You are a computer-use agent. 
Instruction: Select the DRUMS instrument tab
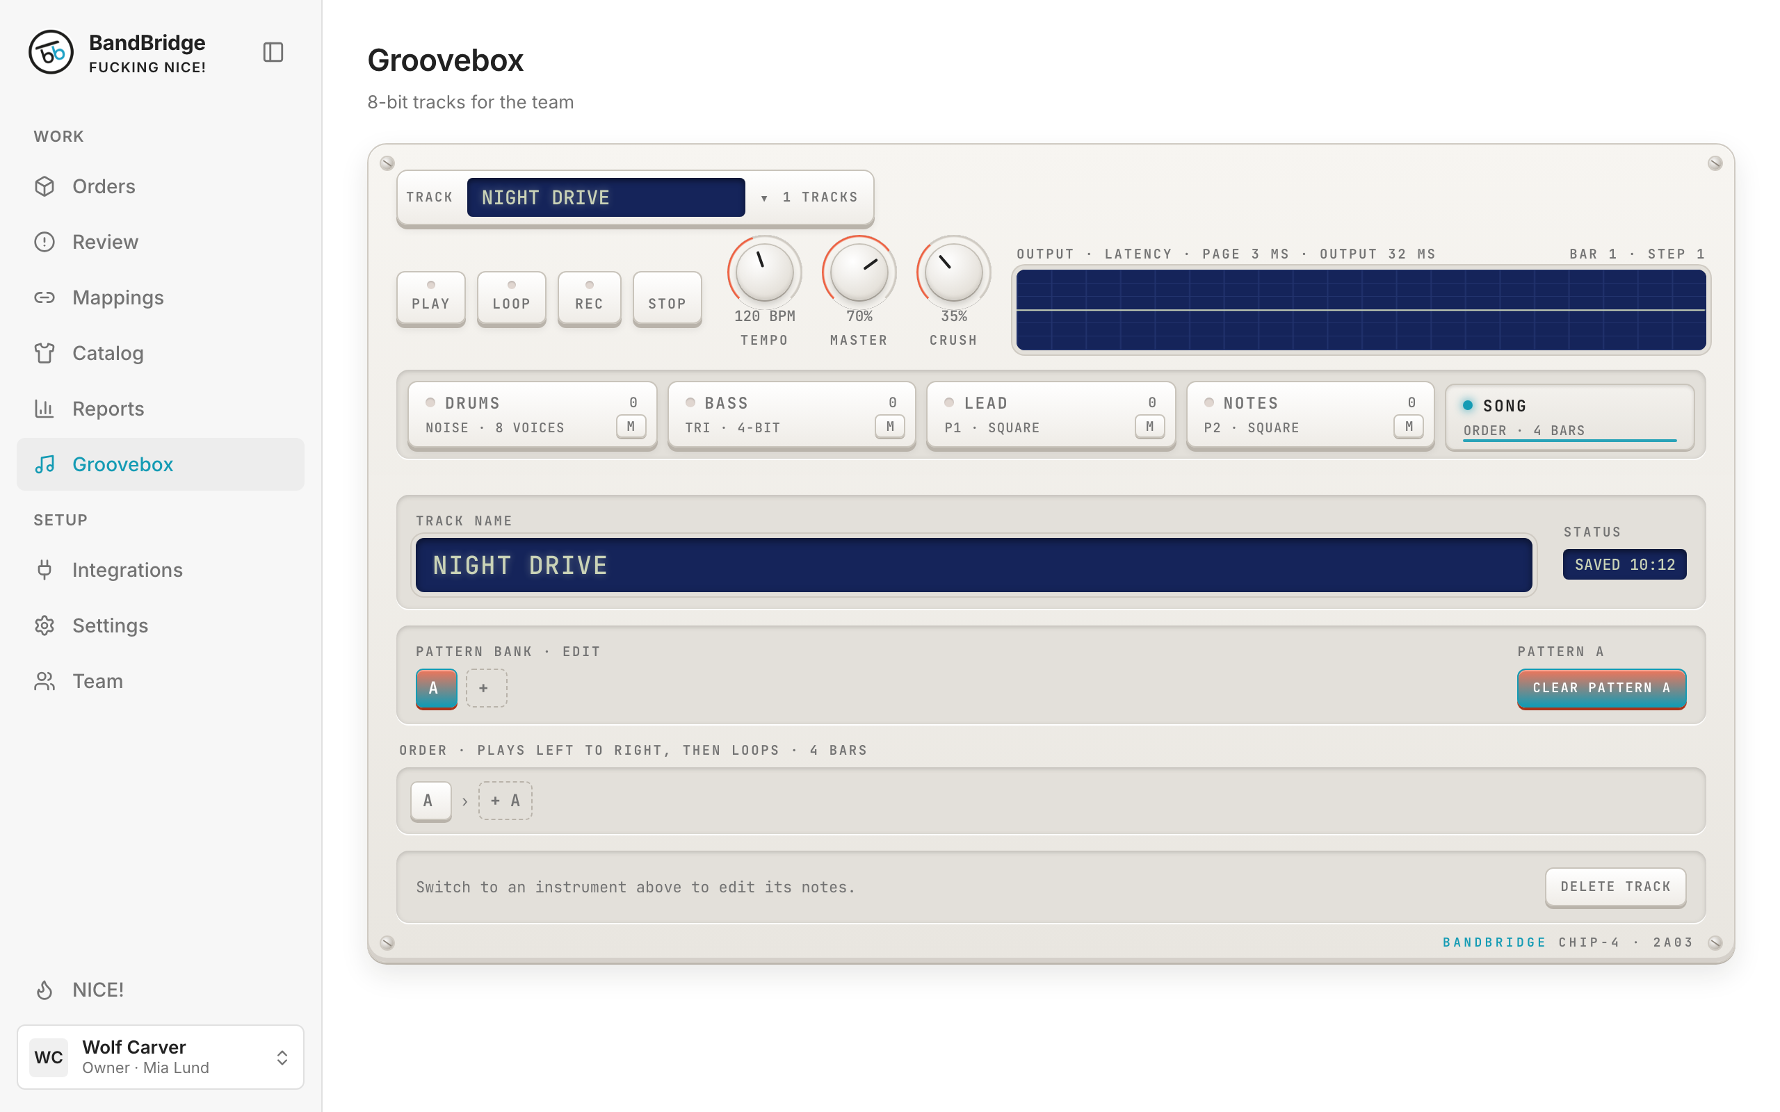tap(533, 415)
